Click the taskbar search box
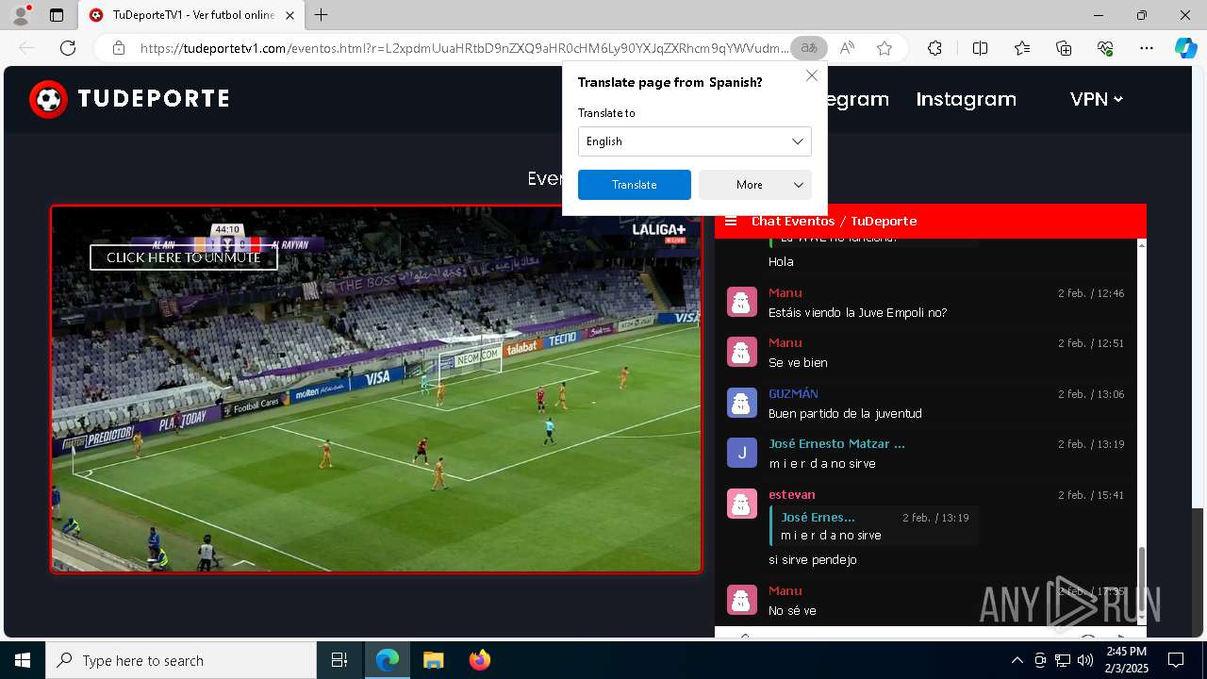This screenshot has height=679, width=1207. pos(181,660)
